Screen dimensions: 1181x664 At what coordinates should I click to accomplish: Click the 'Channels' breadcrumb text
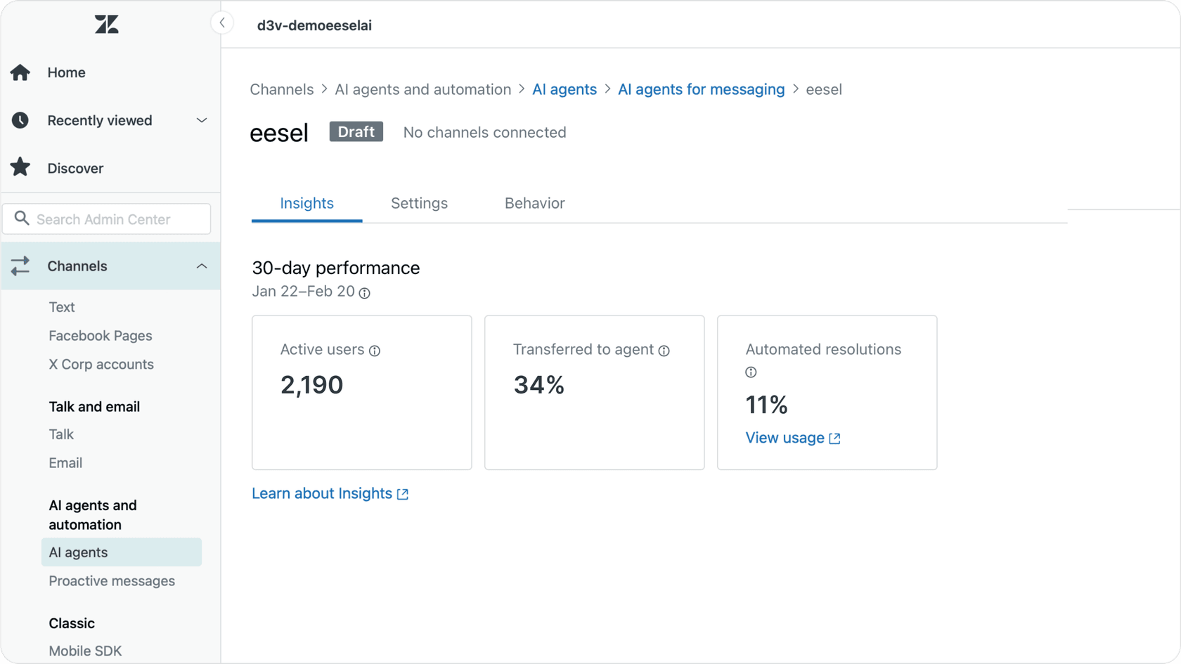click(x=282, y=89)
